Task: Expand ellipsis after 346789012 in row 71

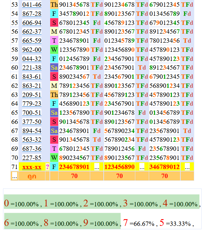Action: click(187, 167)
